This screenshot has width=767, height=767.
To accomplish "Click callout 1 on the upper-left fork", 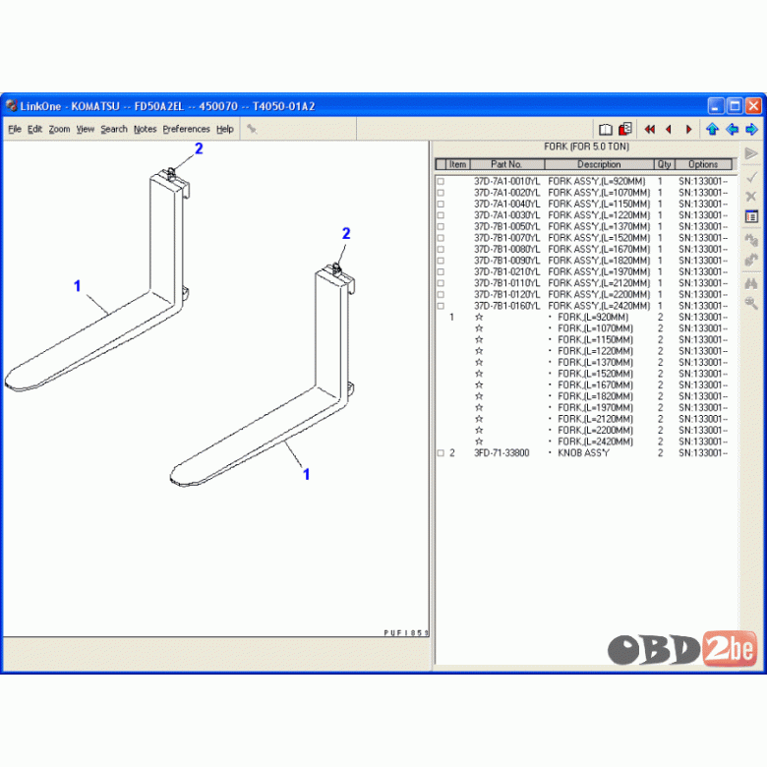I will click(x=77, y=286).
